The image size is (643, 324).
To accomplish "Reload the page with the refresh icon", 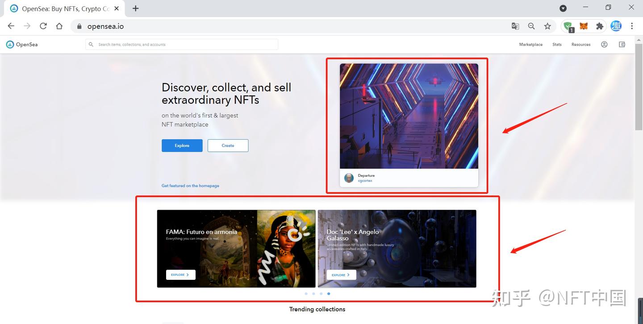I will [43, 26].
